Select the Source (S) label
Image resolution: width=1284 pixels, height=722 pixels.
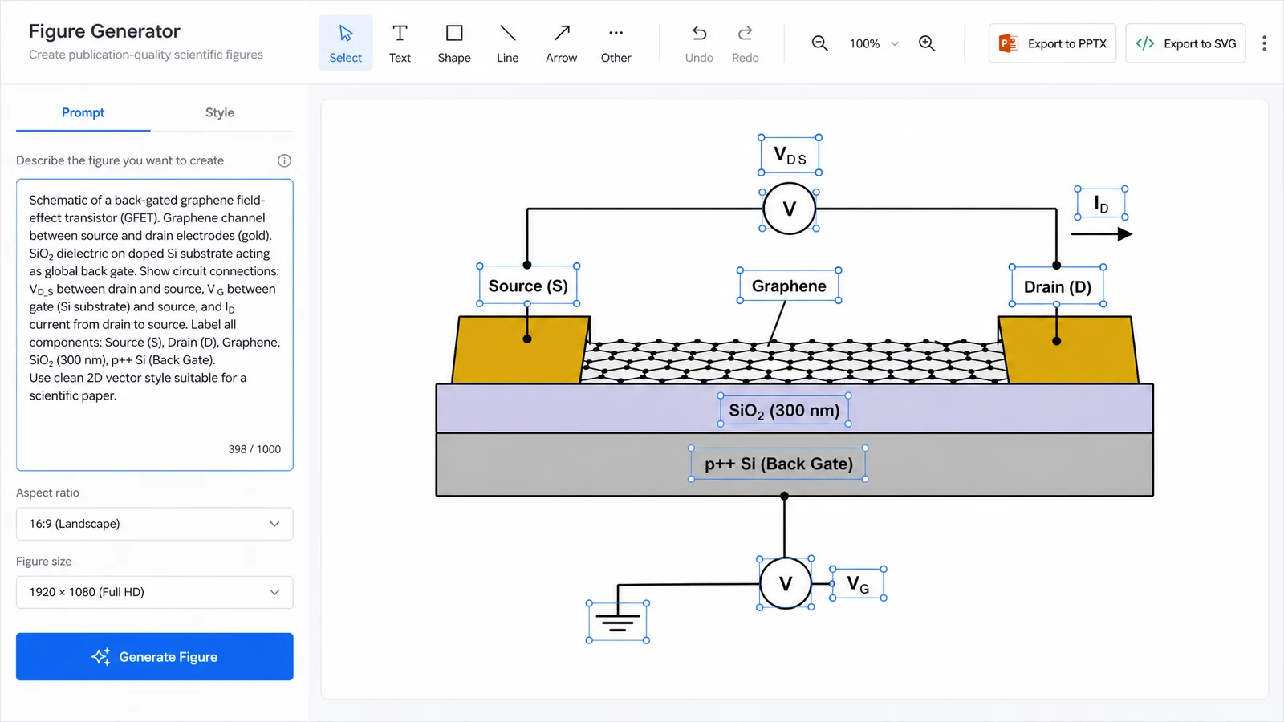528,286
